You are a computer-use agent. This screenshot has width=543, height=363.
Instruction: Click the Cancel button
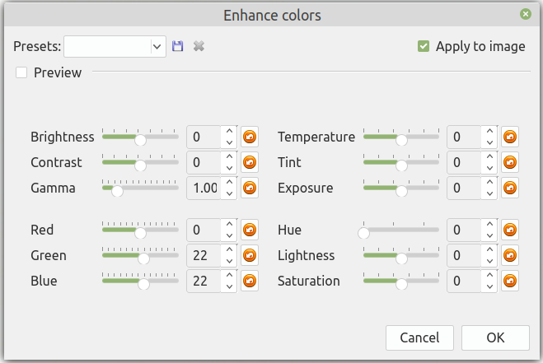(x=419, y=337)
